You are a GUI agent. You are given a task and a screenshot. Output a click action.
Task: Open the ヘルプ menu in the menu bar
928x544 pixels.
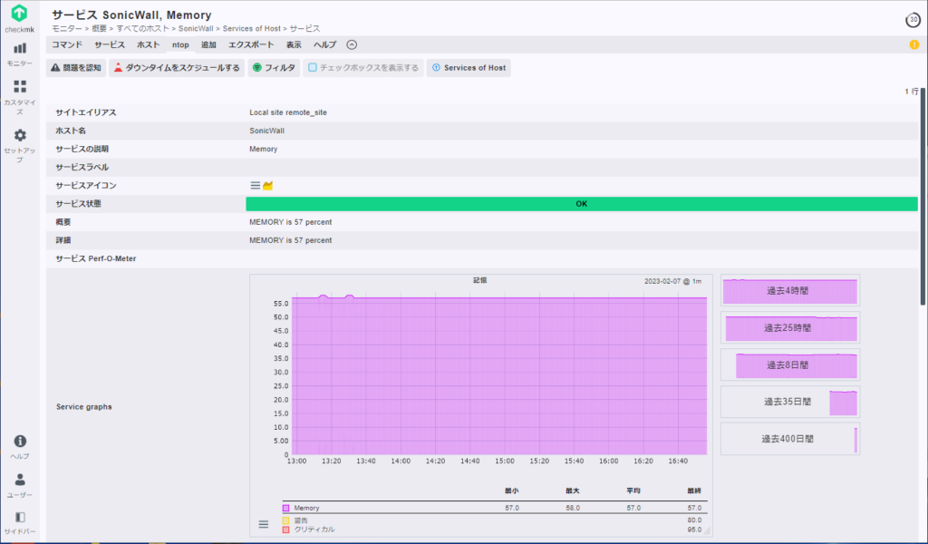pyautogui.click(x=325, y=45)
